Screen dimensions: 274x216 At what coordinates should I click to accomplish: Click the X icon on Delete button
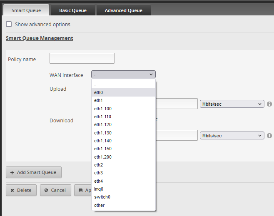12,190
